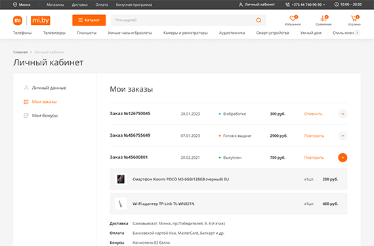Repeat order №45600801 with Повторить
Image resolution: width=374 pixels, height=246 pixels.
point(314,158)
